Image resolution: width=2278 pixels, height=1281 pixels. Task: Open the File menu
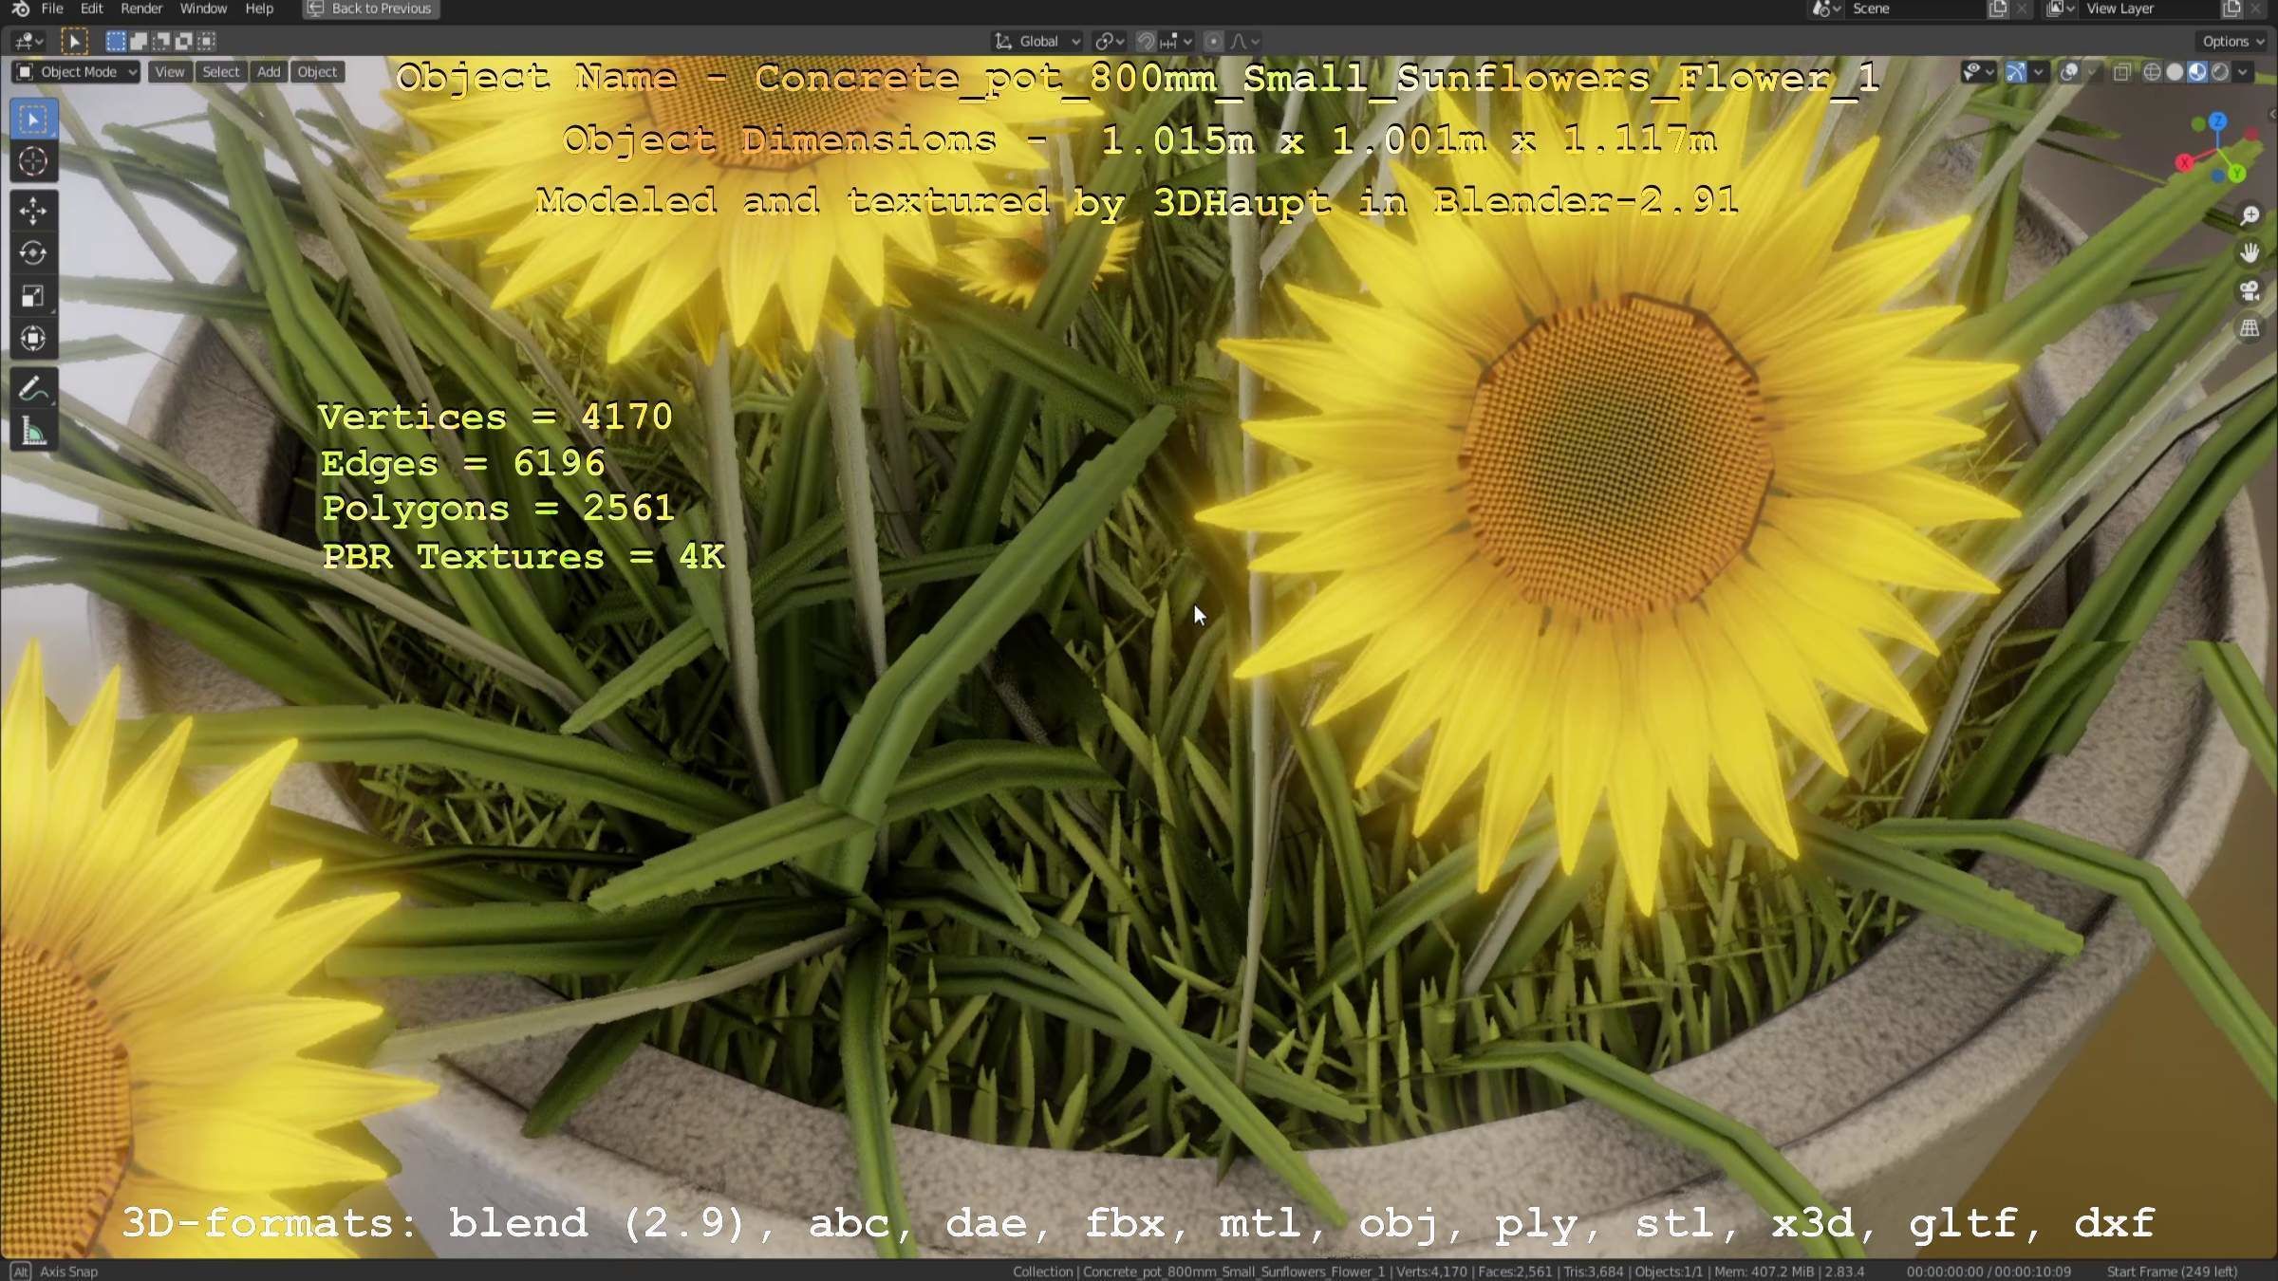[x=52, y=9]
